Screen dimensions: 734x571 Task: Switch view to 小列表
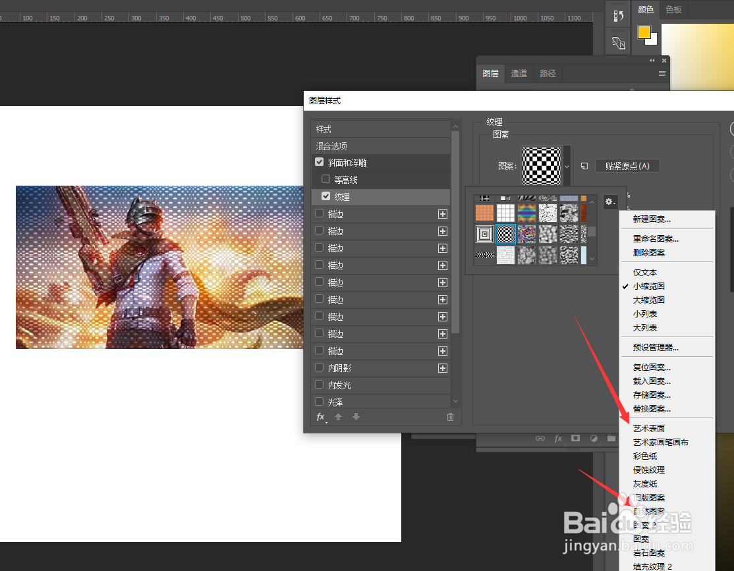tap(644, 314)
